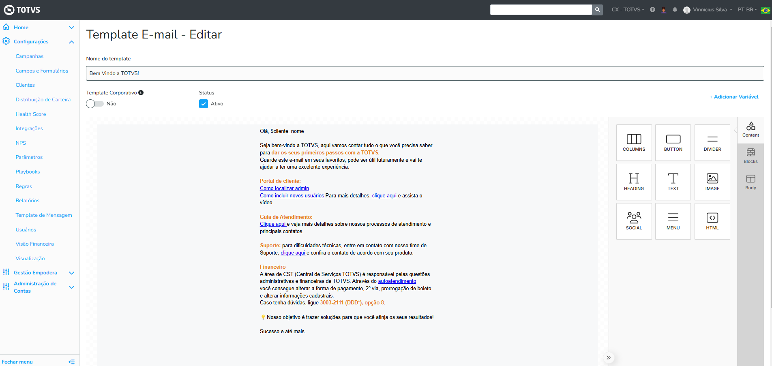The height and width of the screenshot is (366, 772).
Task: Click Como incluir novos usuários link
Action: coord(292,196)
